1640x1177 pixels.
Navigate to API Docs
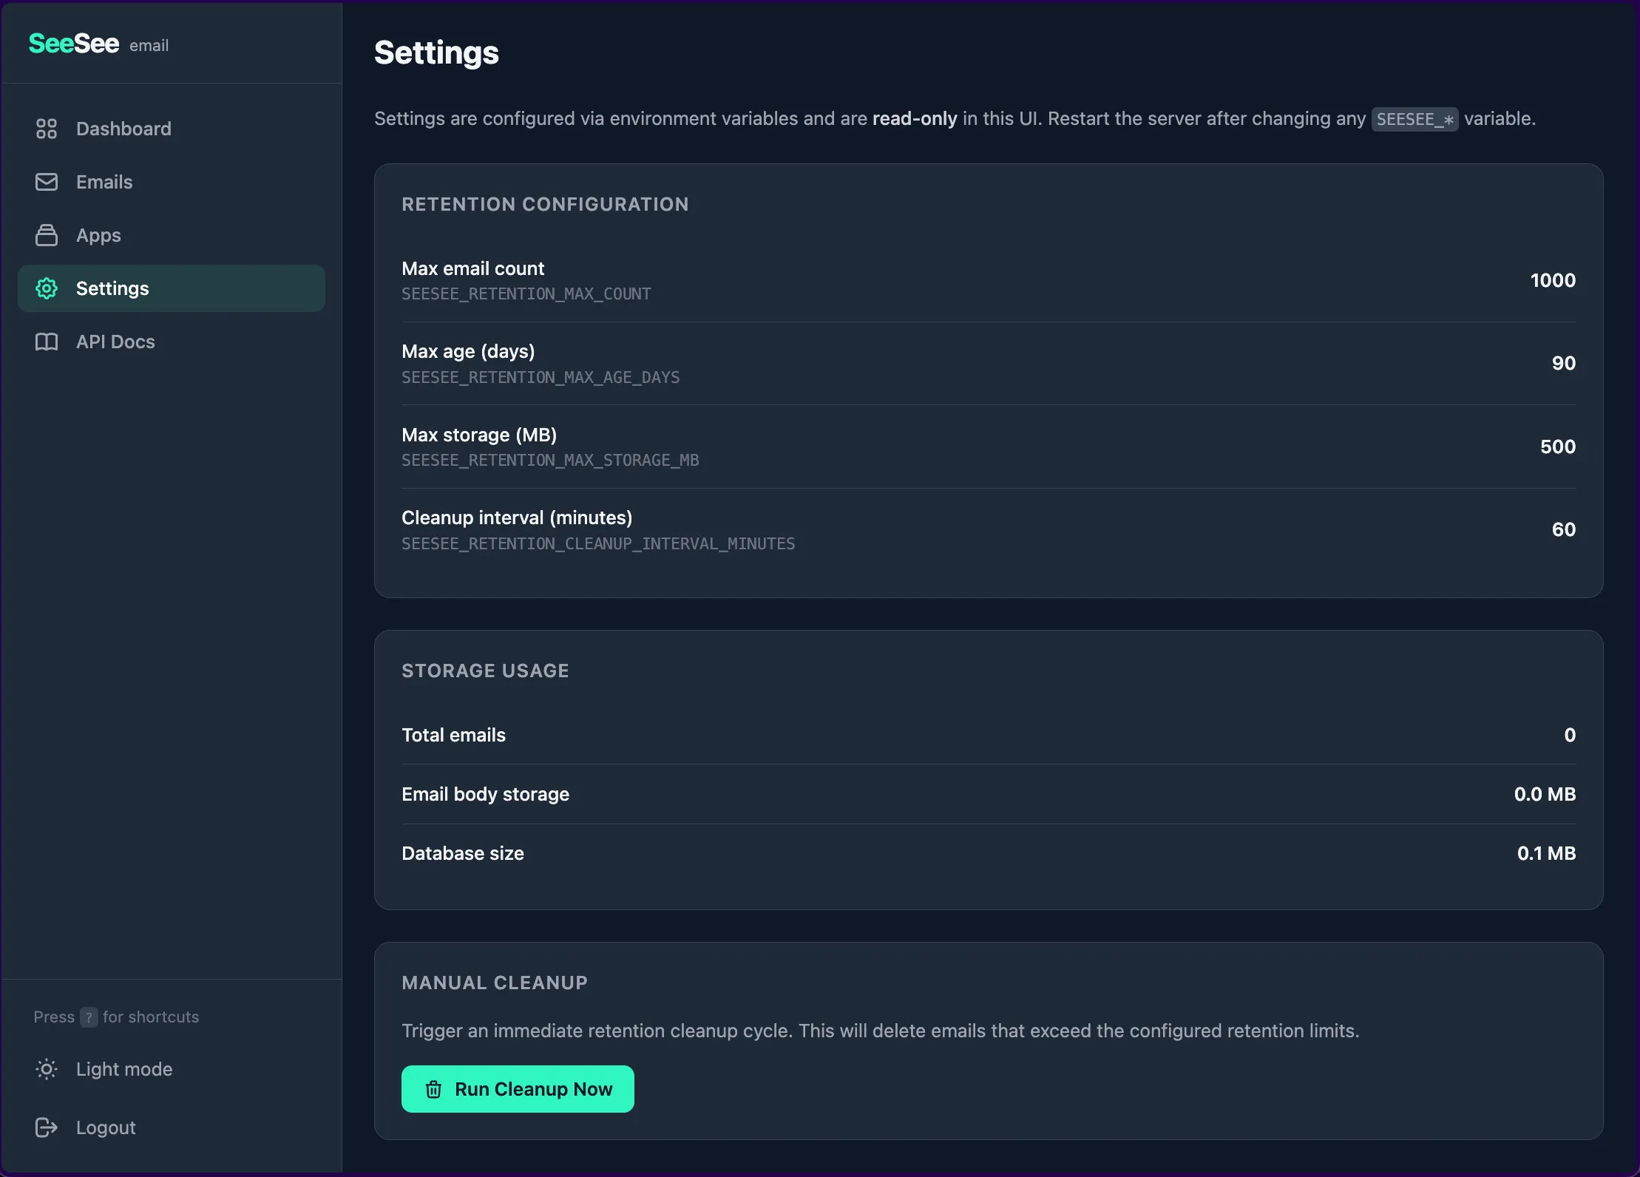(115, 342)
